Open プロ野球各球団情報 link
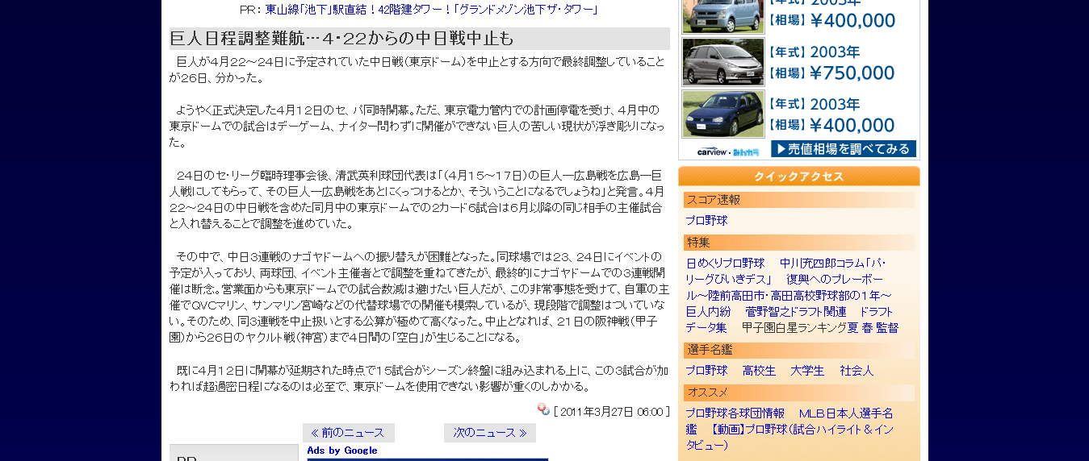The width and height of the screenshot is (1089, 461). [x=735, y=413]
